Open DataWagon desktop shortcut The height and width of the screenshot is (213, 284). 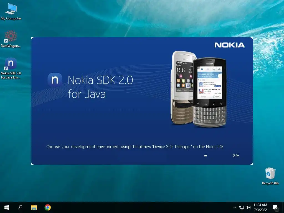(11, 39)
